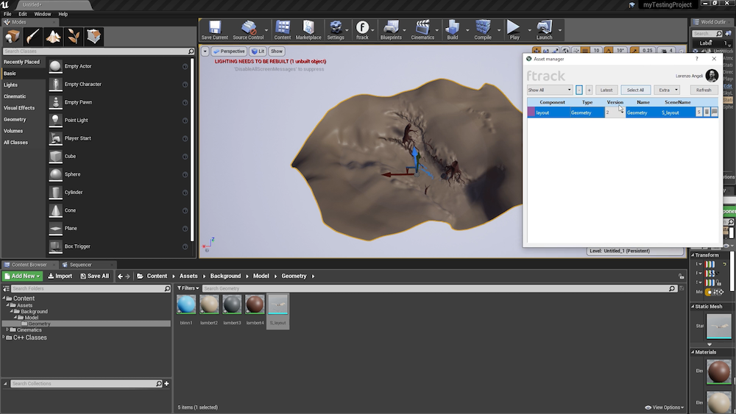Open the Extra dropdown in Asset manager
Screen dimensions: 736x414
coord(667,90)
